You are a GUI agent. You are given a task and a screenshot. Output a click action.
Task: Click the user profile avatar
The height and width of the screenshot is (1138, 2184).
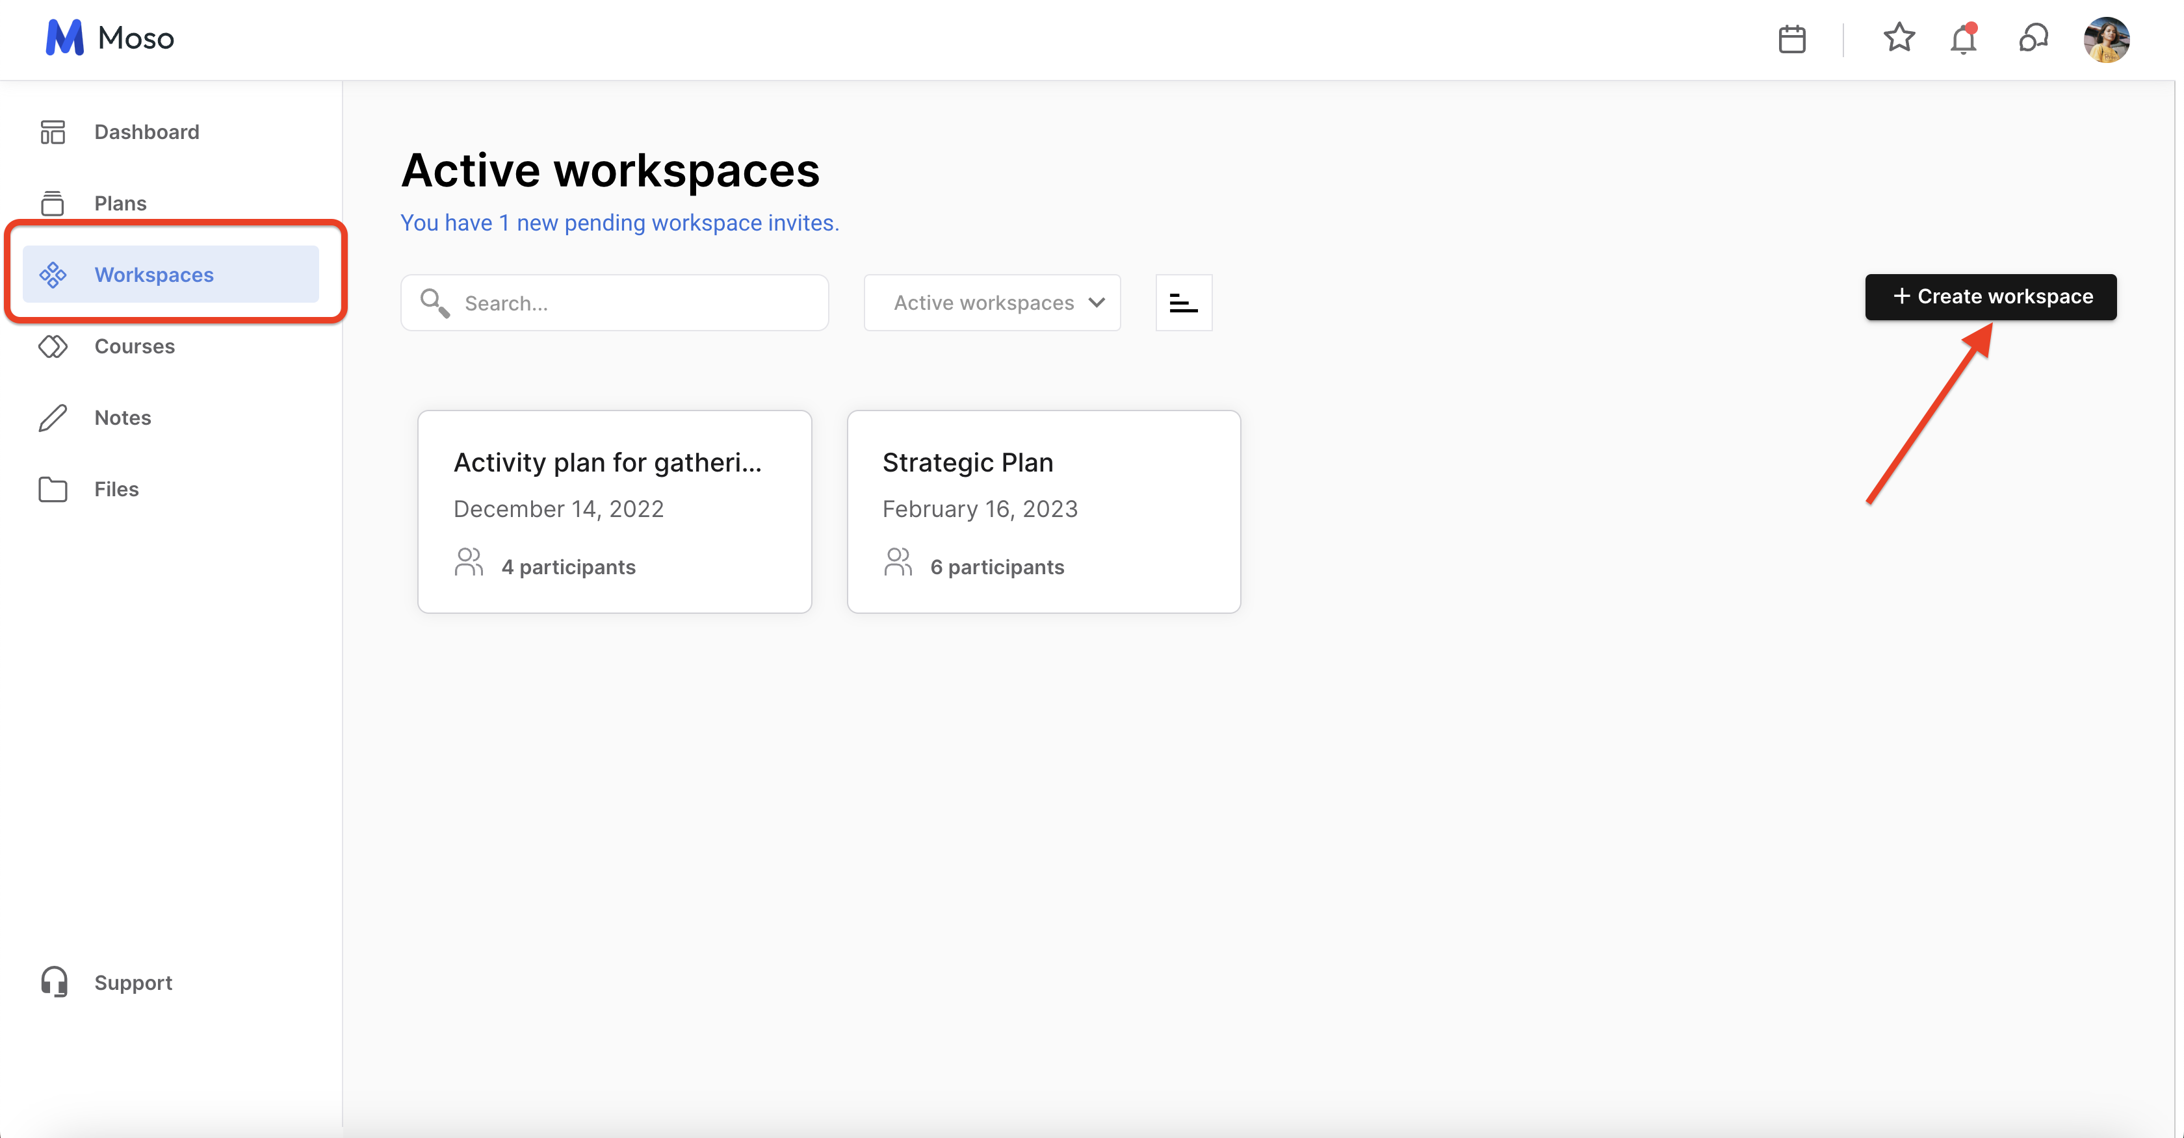click(x=2106, y=39)
